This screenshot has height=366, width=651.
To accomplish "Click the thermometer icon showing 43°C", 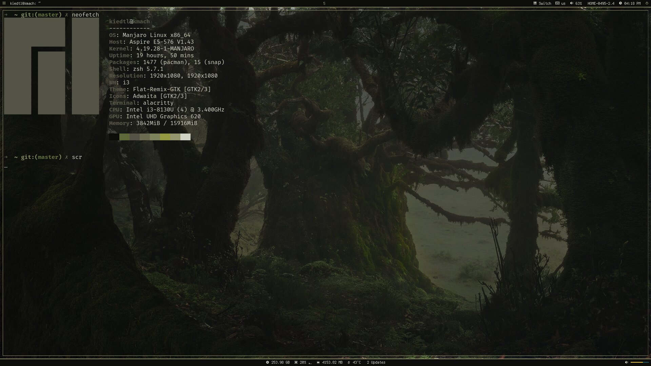I will tap(348, 362).
